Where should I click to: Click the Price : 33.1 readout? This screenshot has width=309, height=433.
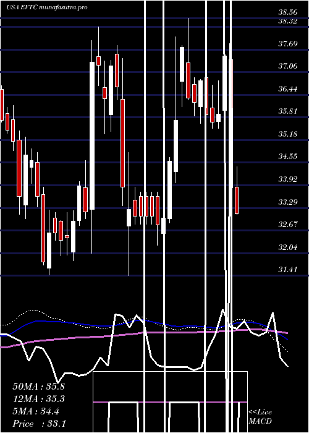[x=39, y=424]
